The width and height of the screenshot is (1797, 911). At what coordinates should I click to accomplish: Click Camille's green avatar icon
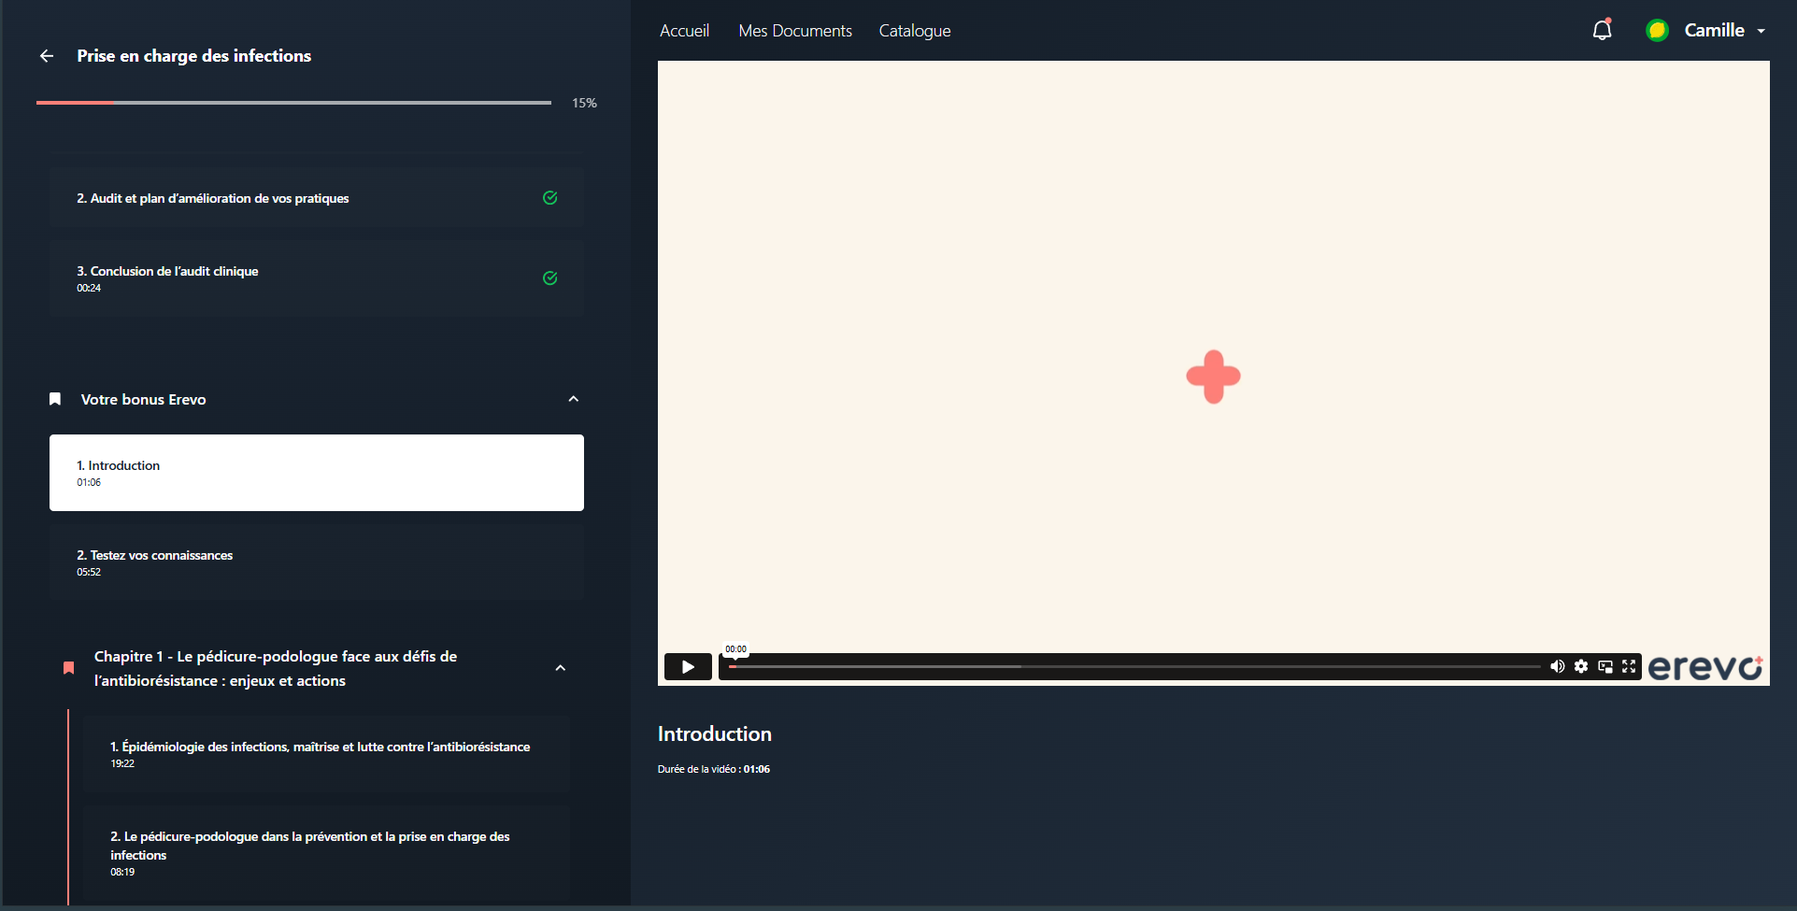pos(1657,31)
